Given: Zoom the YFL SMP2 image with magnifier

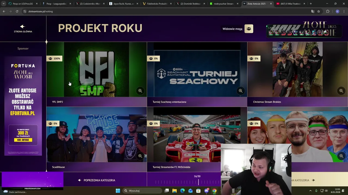Looking at the screenshot, I should click(x=140, y=91).
